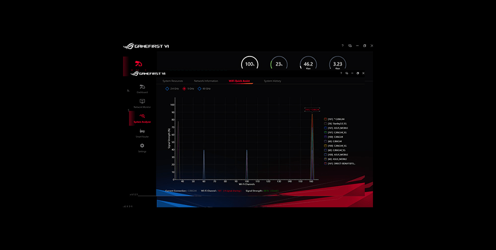
Task: Click the back window ROG GameFirst logo
Action: tap(146, 46)
